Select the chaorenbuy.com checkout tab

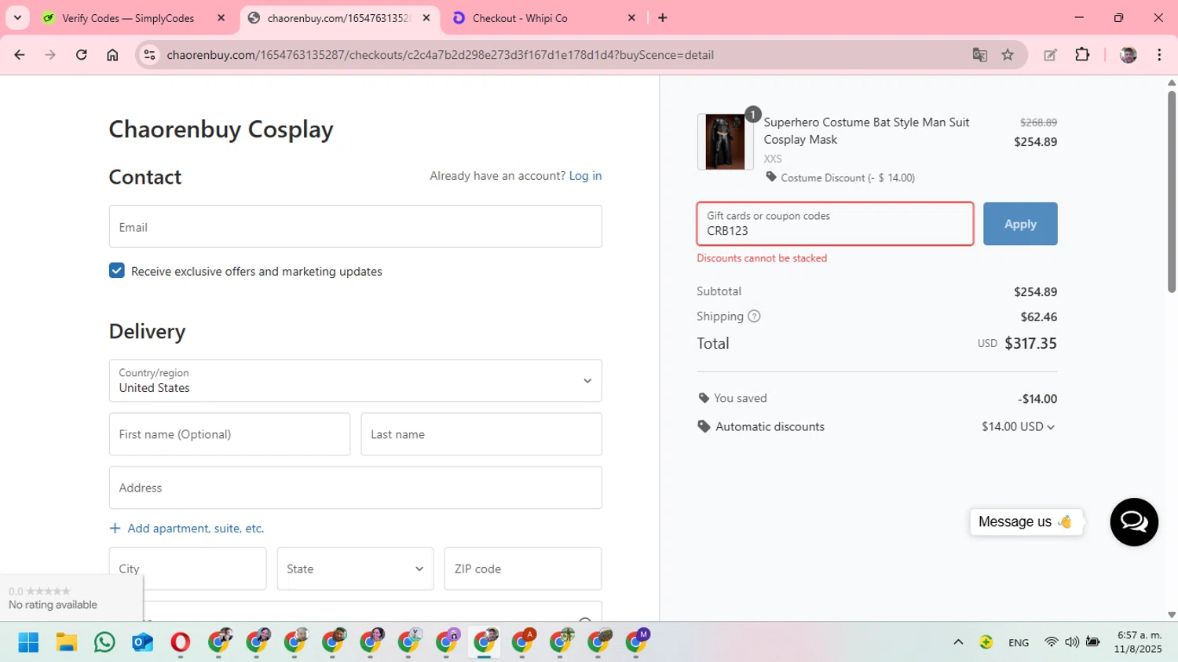pos(338,18)
